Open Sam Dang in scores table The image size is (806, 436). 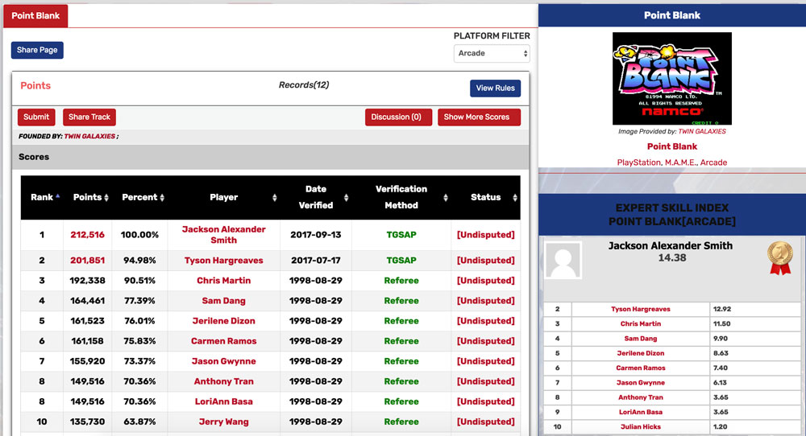[x=223, y=301]
